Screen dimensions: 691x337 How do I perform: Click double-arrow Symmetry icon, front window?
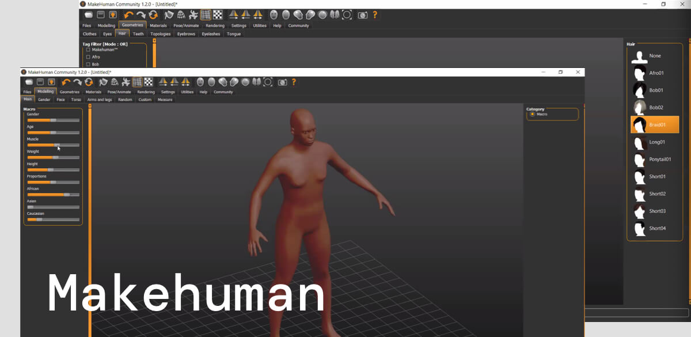pyautogui.click(x=185, y=82)
